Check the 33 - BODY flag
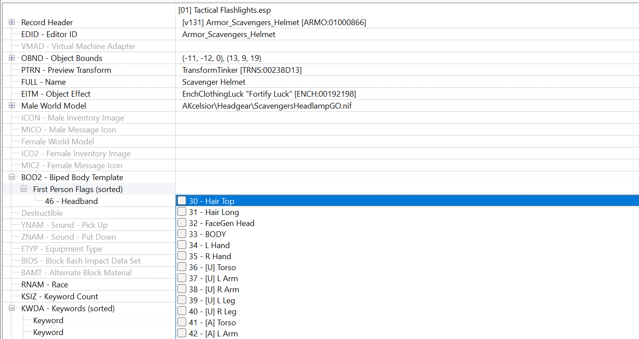639x339 pixels. click(x=182, y=234)
